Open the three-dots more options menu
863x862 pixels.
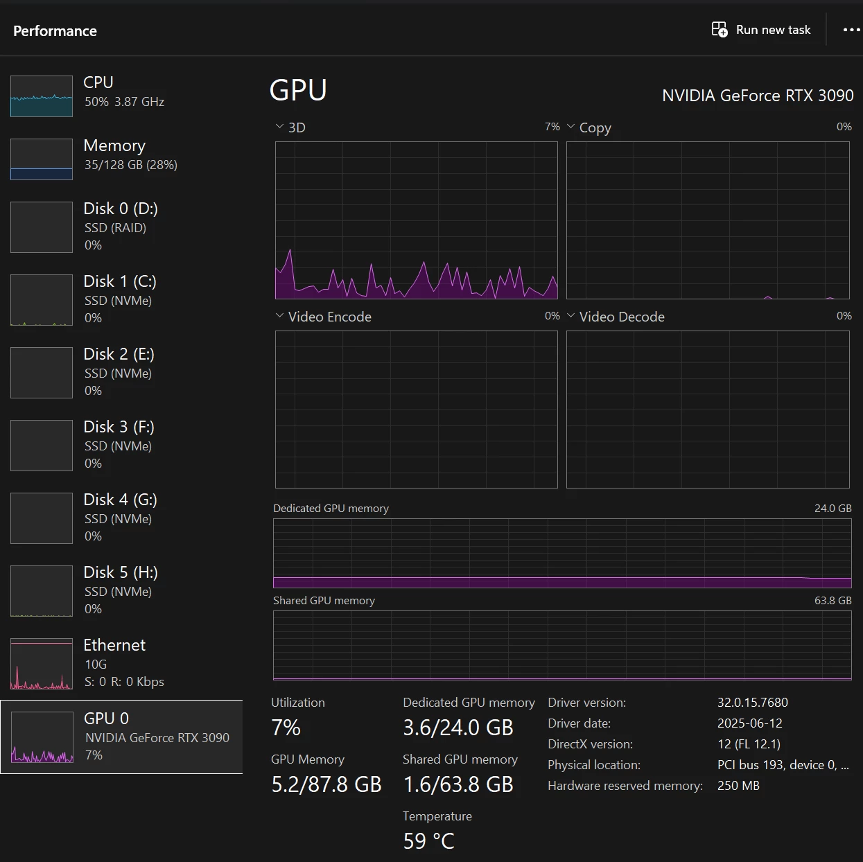pyautogui.click(x=851, y=30)
